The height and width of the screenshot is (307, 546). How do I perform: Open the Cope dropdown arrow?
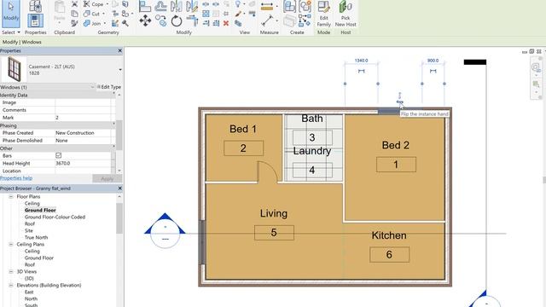(107, 4)
